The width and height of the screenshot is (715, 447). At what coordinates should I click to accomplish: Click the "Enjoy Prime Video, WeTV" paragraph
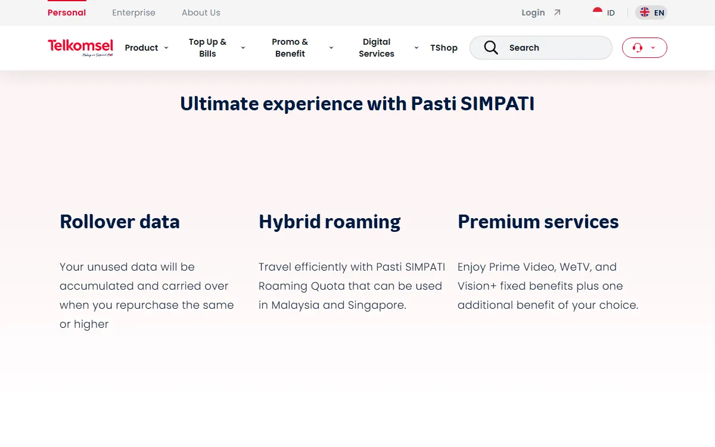click(x=548, y=286)
